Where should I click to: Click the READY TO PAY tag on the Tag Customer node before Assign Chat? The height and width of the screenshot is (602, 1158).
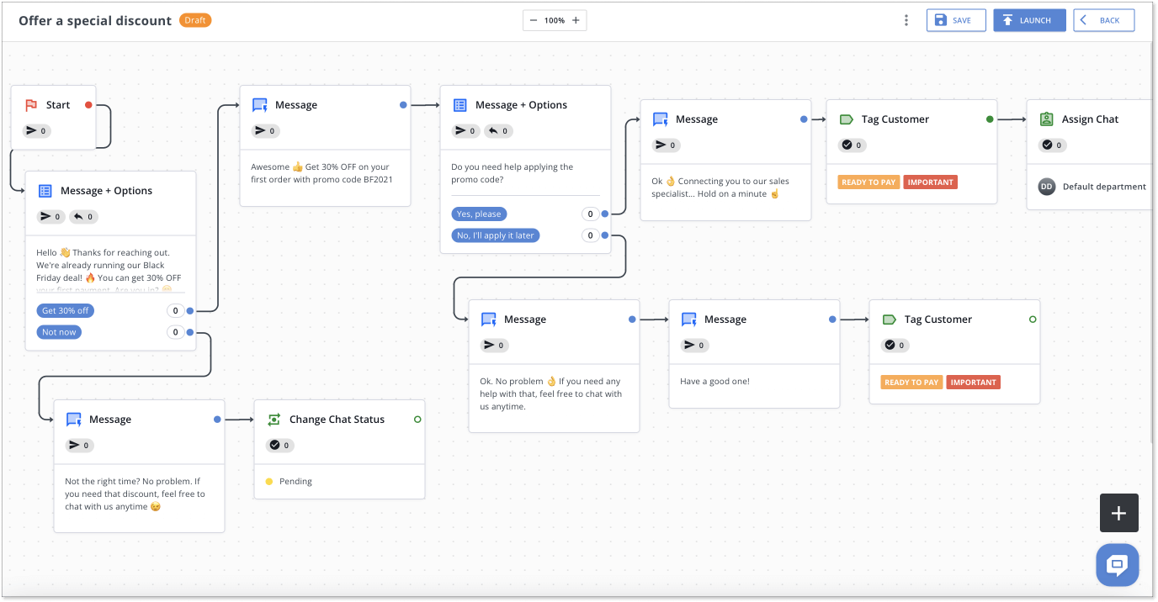(x=868, y=182)
